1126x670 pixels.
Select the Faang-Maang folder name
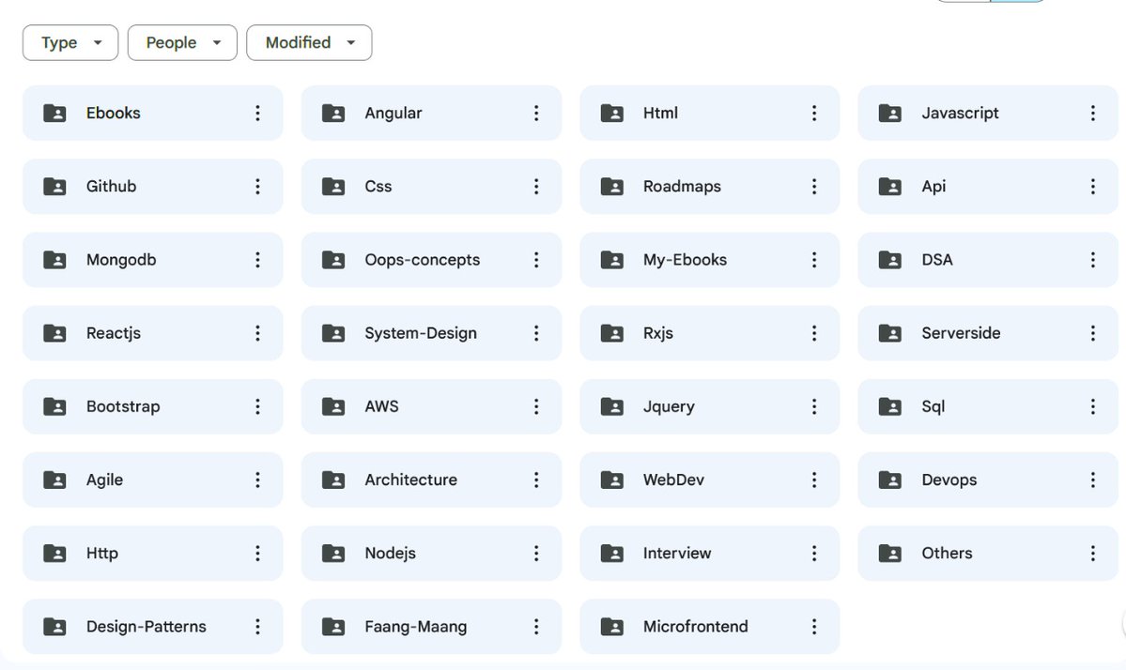pyautogui.click(x=416, y=627)
